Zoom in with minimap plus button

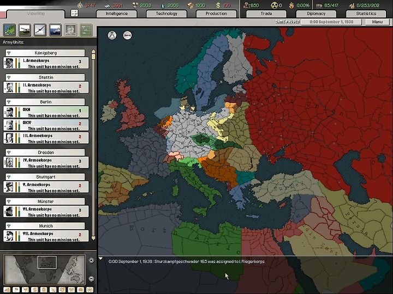pos(92,260)
